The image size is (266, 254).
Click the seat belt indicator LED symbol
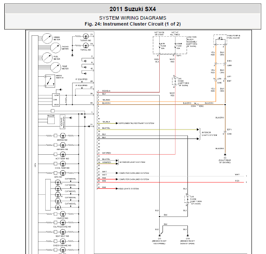[x=63, y=232]
